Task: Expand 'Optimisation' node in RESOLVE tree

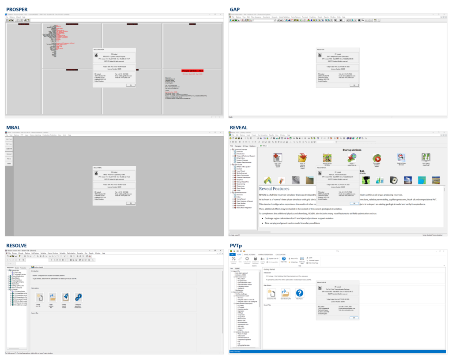Action: 8,284
